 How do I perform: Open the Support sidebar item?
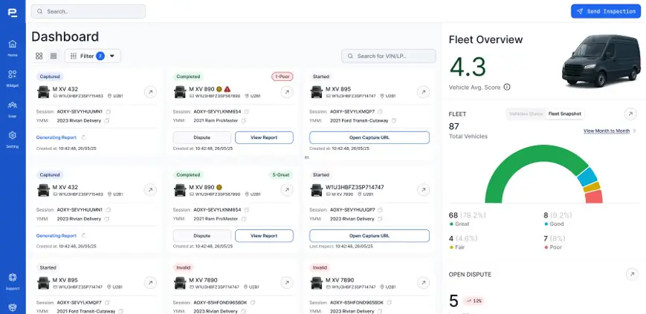pos(13,282)
